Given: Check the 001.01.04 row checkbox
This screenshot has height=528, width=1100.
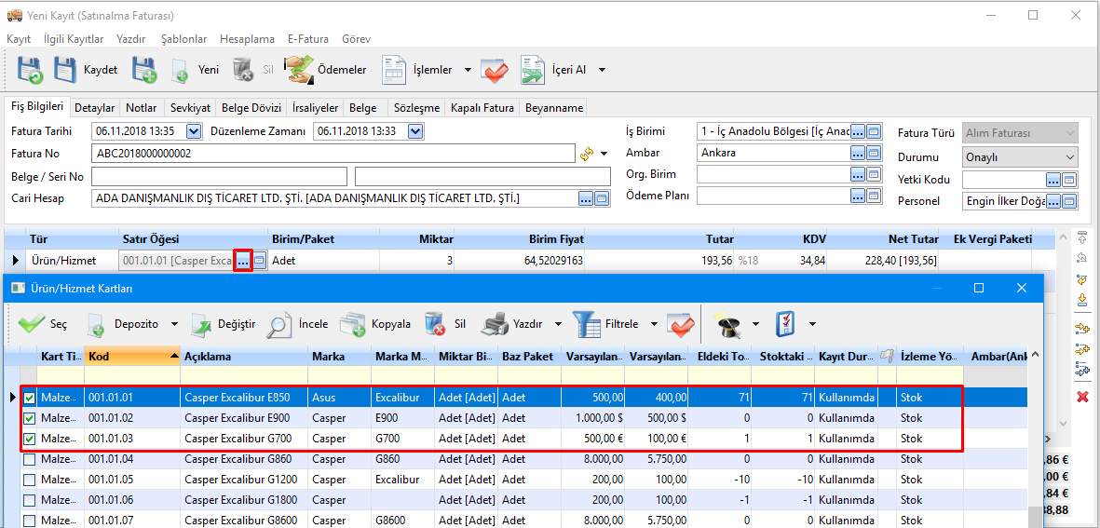Looking at the screenshot, I should (x=30, y=459).
